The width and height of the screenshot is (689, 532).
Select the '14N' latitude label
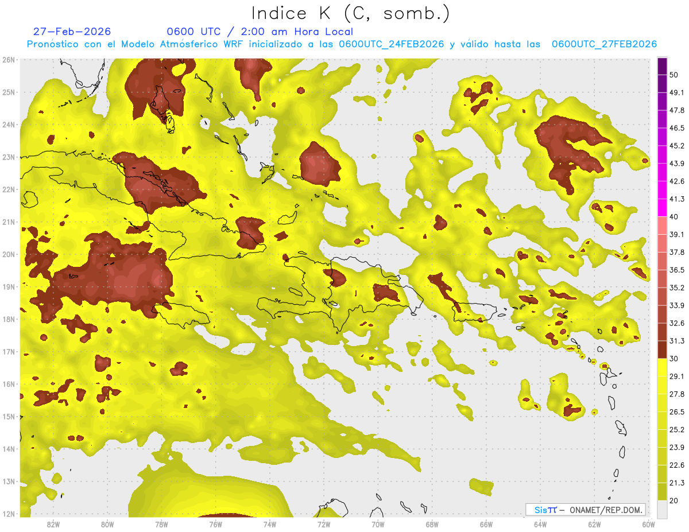[x=9, y=449]
